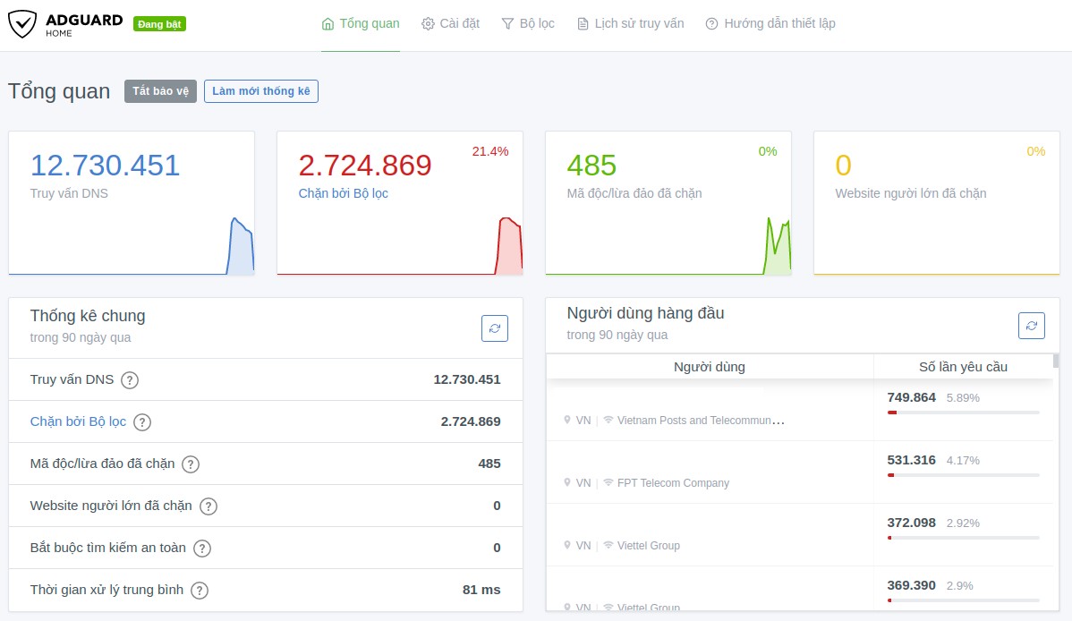This screenshot has height=621, width=1072.
Task: Refresh the Thống kê chung panel
Action: point(495,328)
